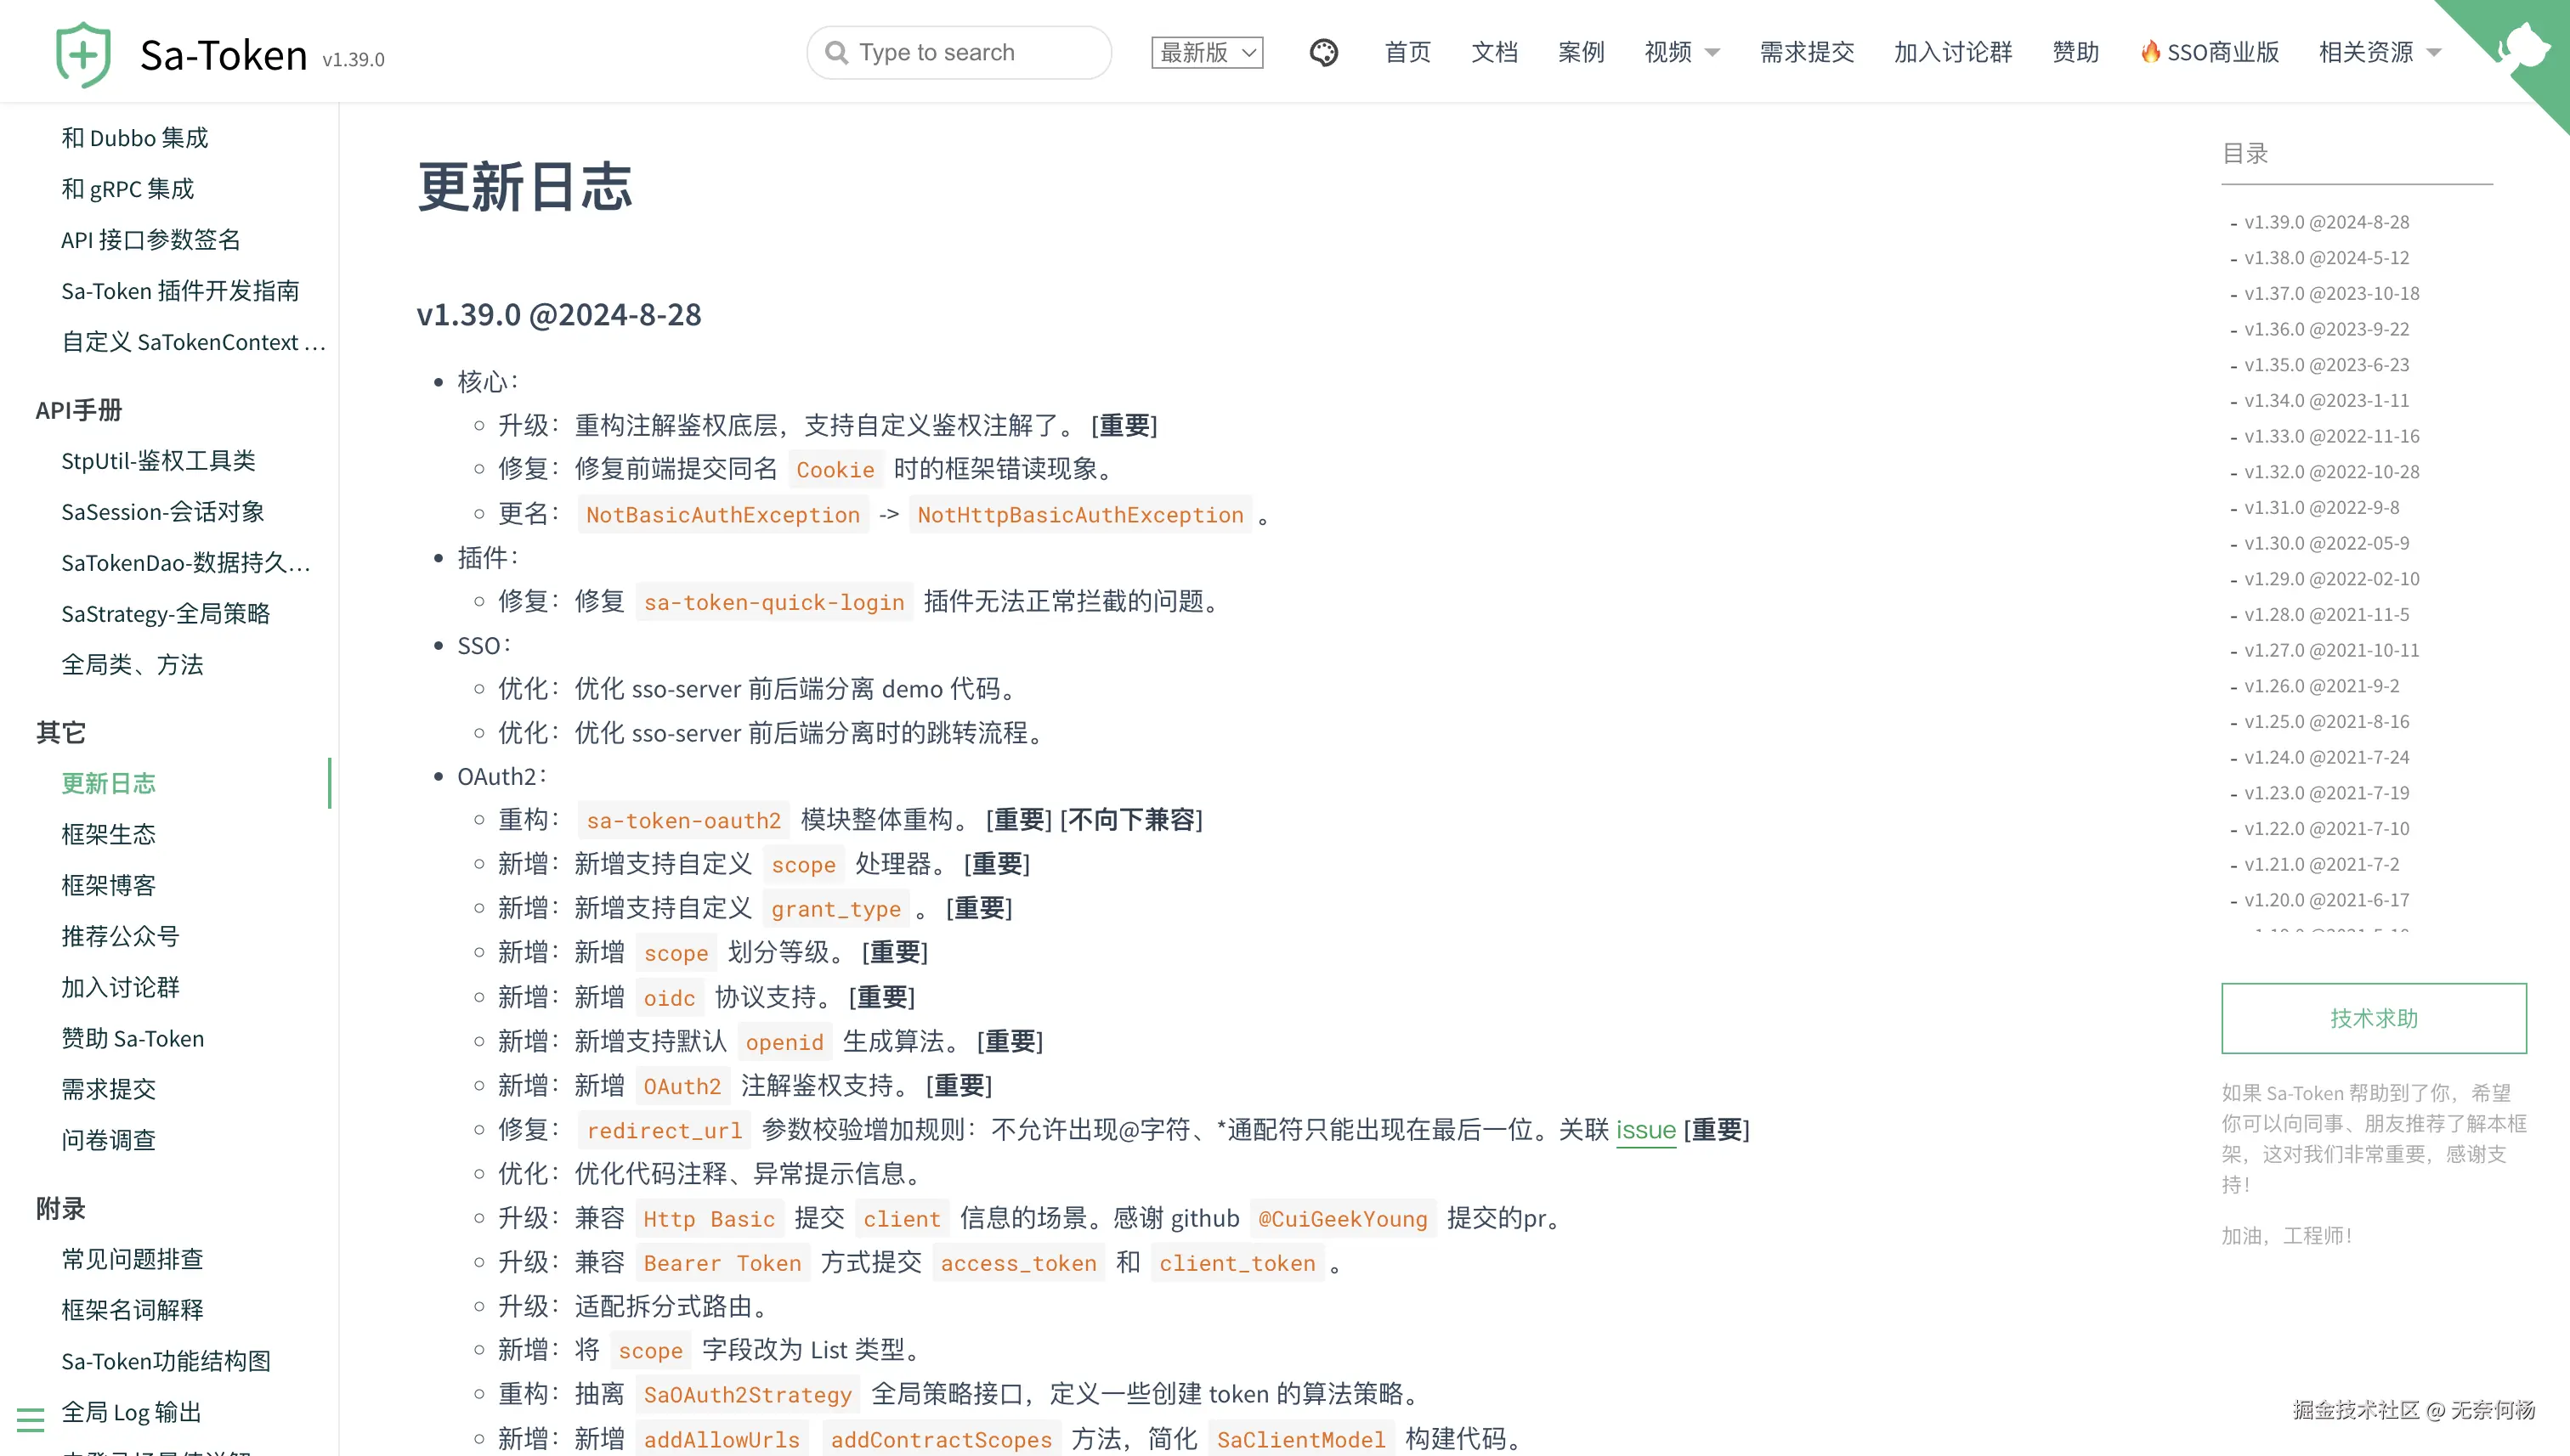2570x1456 pixels.
Task: Click fire icon beside SSO商业版
Action: 2148,52
